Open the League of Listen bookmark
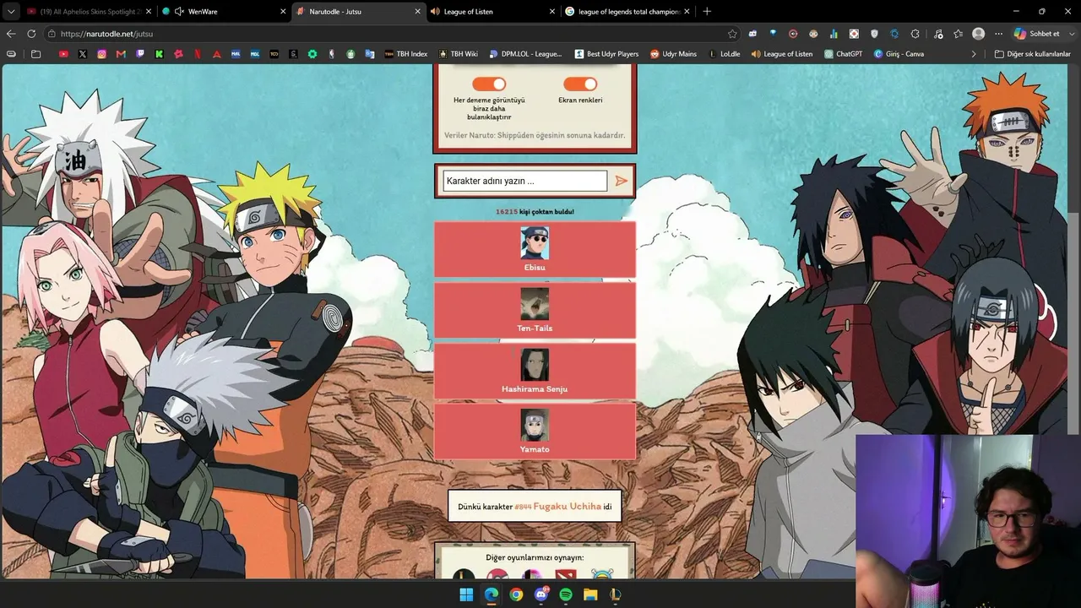 click(782, 54)
